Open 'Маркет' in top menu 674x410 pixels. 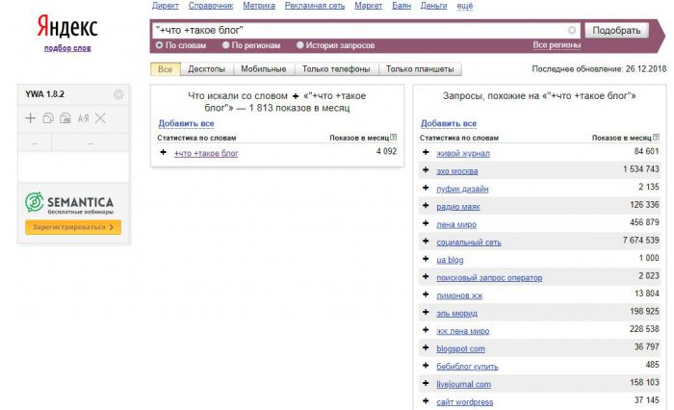coord(369,6)
